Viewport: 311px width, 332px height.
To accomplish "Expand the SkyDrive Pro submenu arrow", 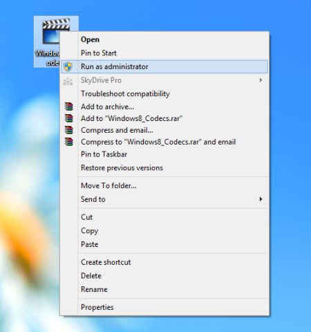I will coord(261,80).
